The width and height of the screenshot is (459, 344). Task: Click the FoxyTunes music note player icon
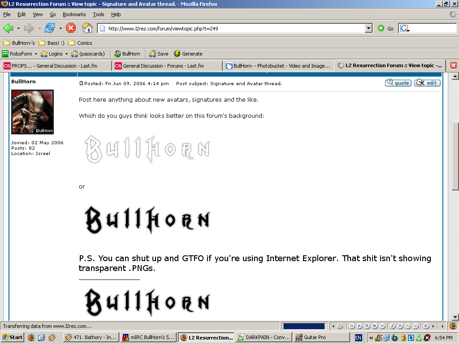(x=340, y=326)
